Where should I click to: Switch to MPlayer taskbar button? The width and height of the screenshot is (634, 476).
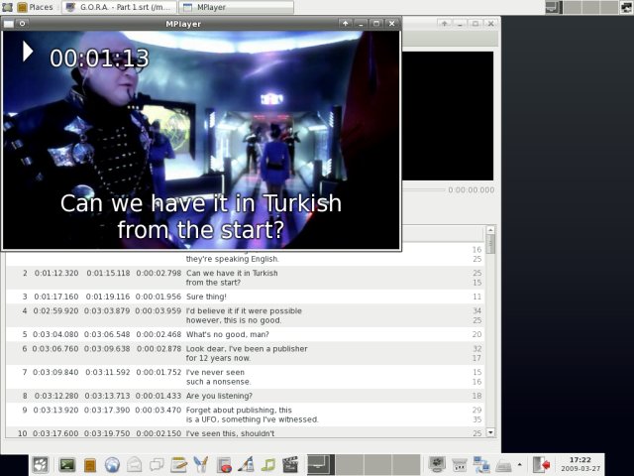pos(236,7)
